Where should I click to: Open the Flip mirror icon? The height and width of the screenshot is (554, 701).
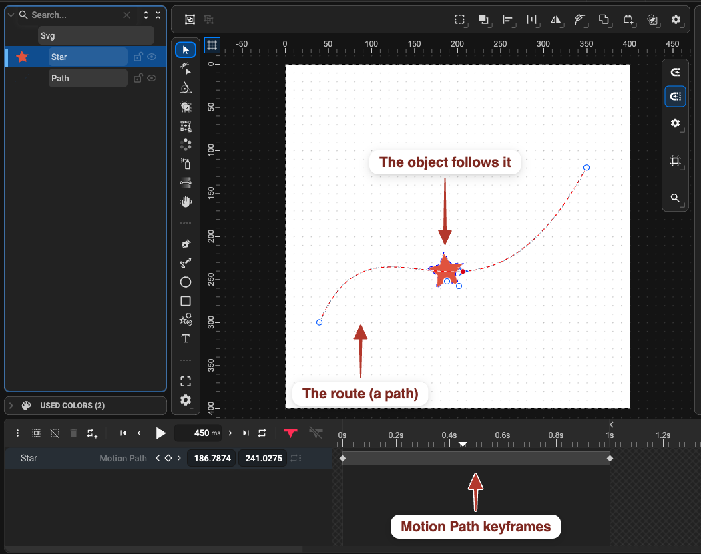[x=555, y=19]
